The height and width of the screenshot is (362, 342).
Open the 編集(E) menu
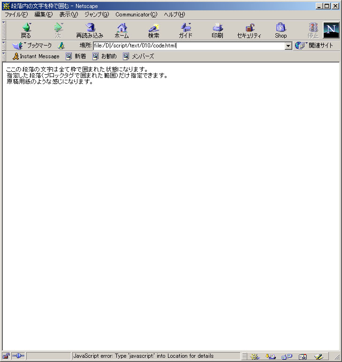coord(43,15)
